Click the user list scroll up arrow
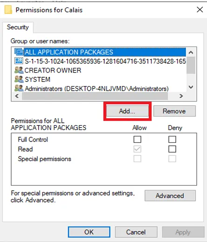Viewport: 207px width, 242px height. tap(191, 53)
